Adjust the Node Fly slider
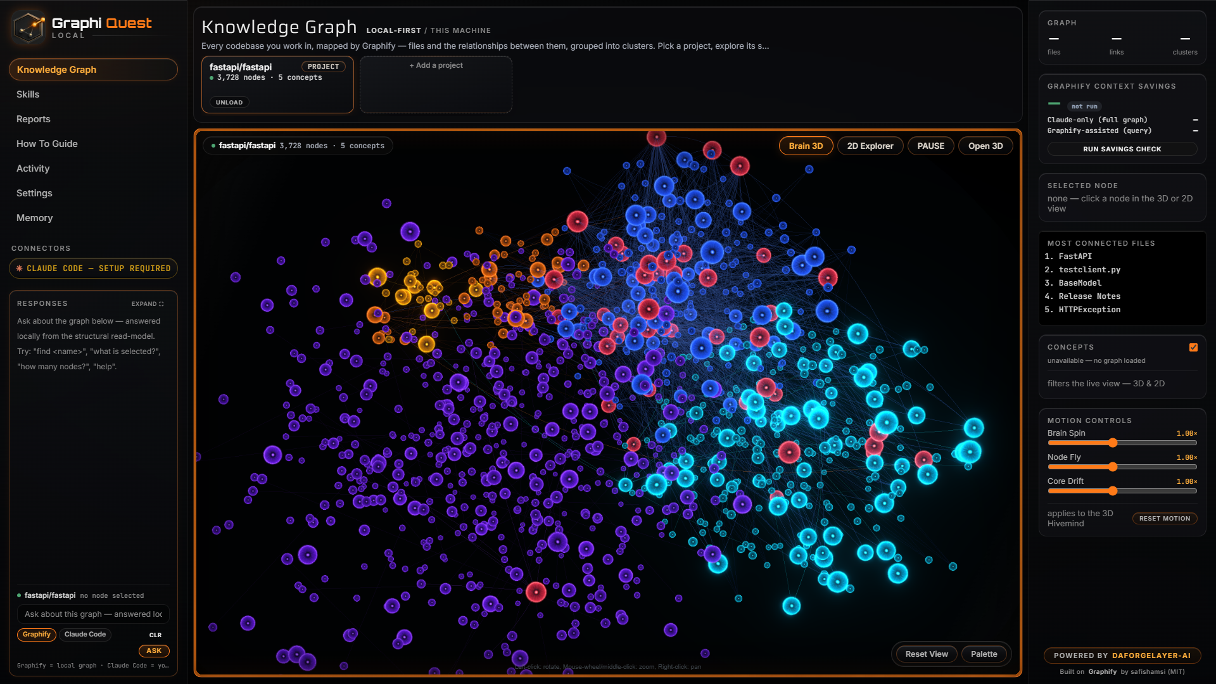Screen dimensions: 1216x684 click(1122, 467)
